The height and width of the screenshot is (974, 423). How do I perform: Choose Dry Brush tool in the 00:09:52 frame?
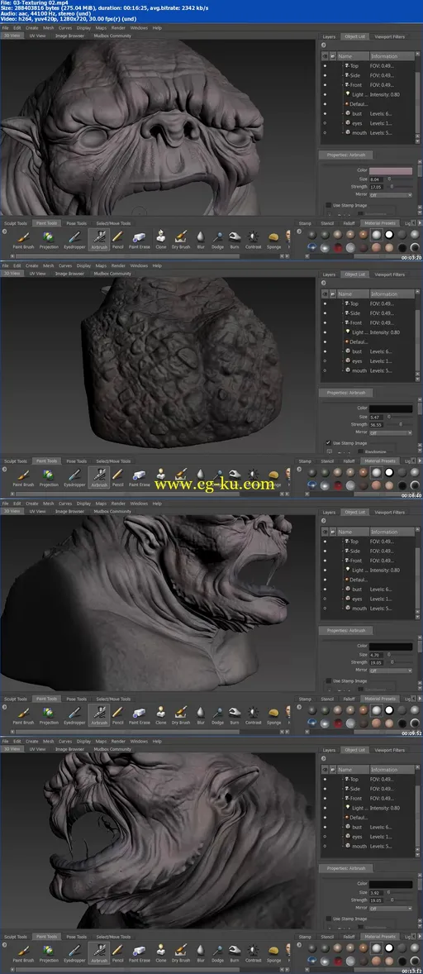click(181, 715)
